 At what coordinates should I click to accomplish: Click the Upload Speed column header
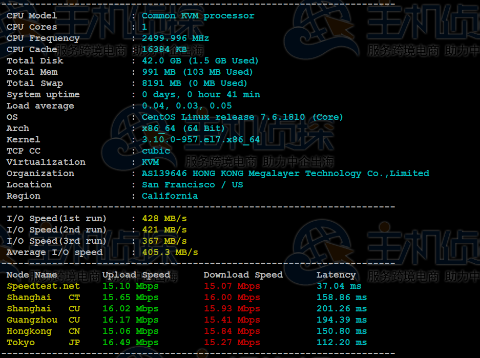(136, 275)
